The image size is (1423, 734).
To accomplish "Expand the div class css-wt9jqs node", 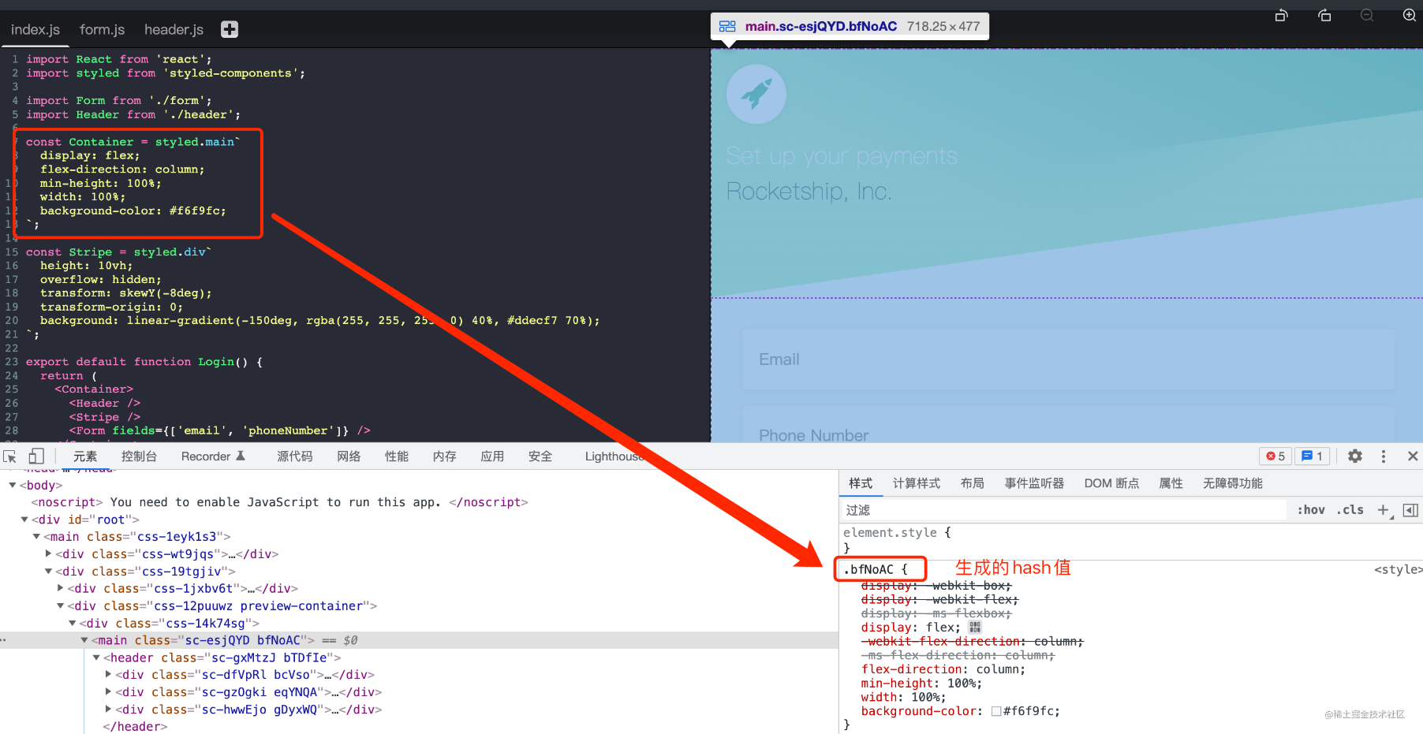I will coord(49,553).
